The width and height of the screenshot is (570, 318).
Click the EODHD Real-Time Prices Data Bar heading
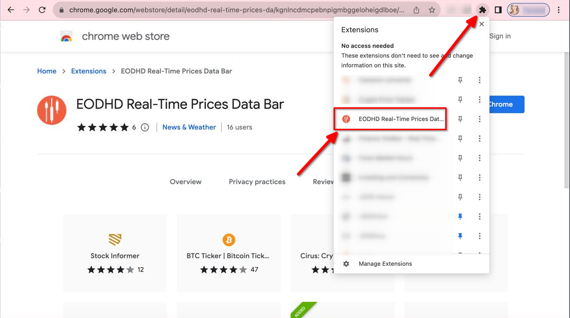click(x=180, y=104)
